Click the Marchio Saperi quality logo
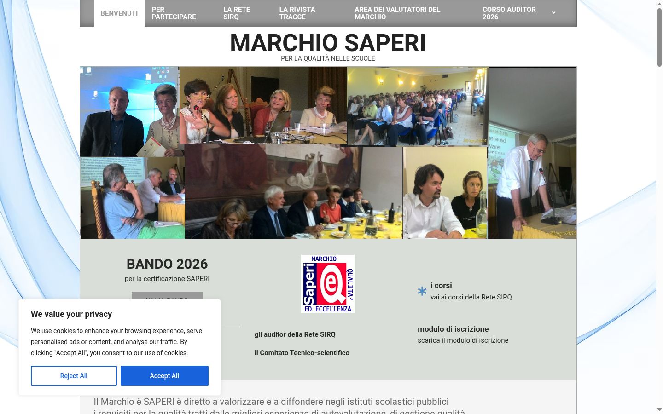Viewport: 663px width, 414px height. (328, 284)
